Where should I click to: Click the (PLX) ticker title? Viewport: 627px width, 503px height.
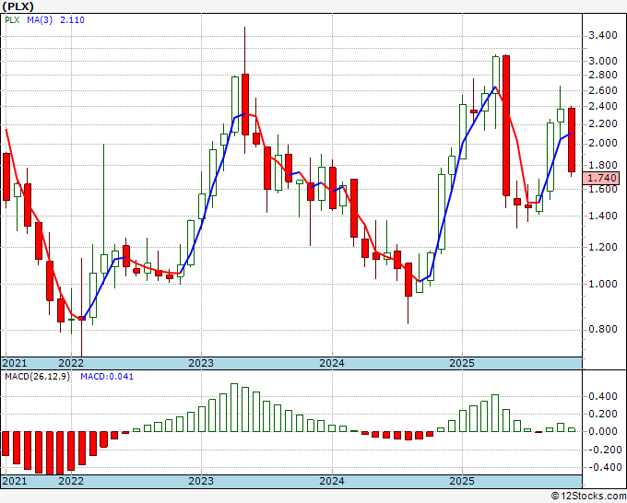pos(18,6)
